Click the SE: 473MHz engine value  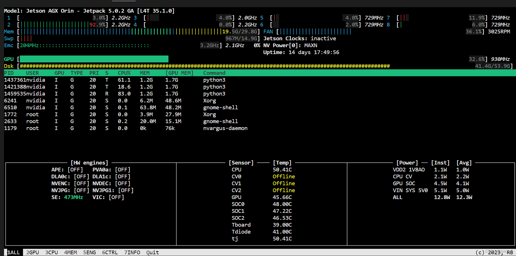[x=67, y=197]
